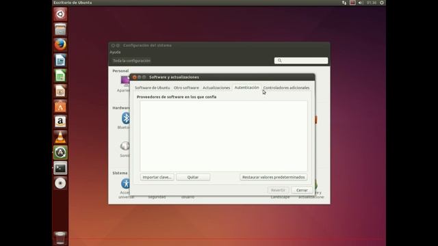Open LibreOffice Calc from the launcher
Viewport: 438px width, 246px height.
[x=60, y=76]
